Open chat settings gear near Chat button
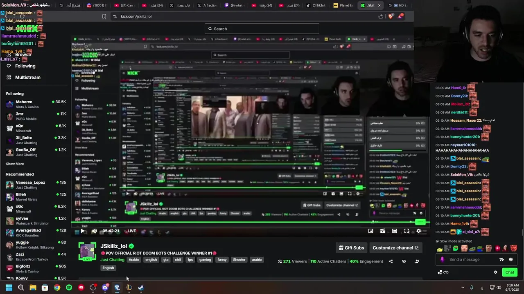Viewport: 524px width, 294px height. point(495,272)
